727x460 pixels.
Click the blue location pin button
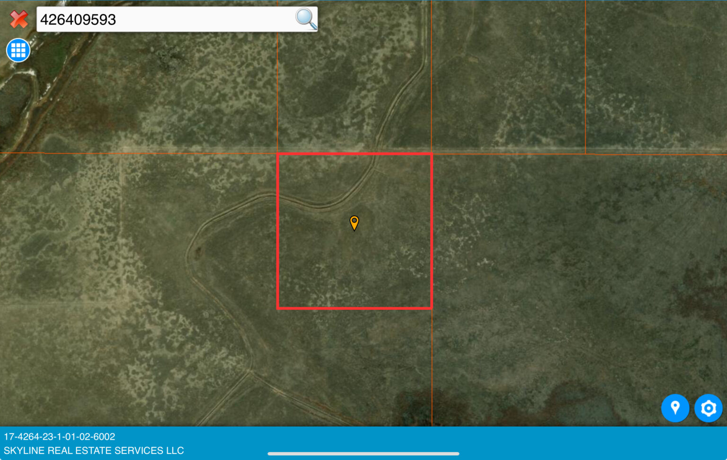coord(675,408)
